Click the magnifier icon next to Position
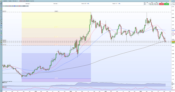 tap(120, 4)
